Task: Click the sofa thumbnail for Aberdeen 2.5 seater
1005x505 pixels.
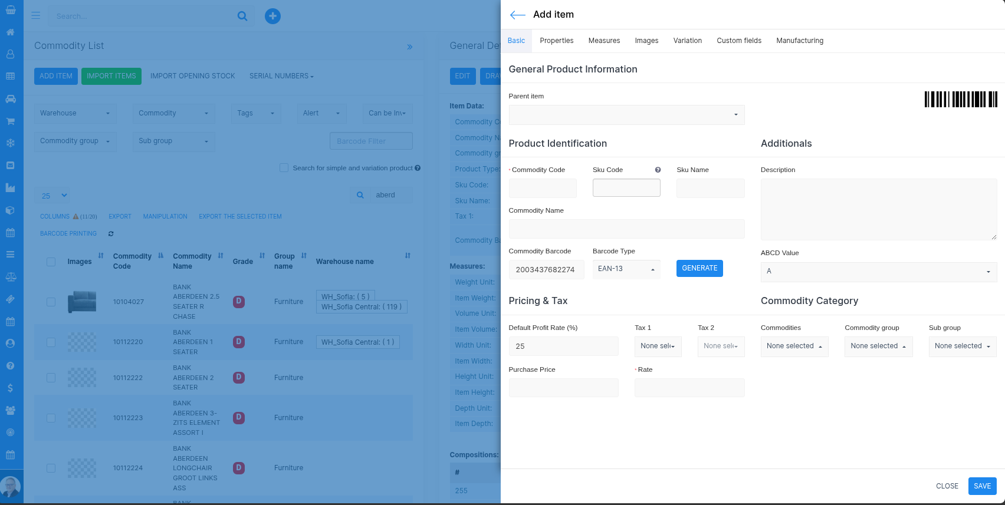Action: (82, 302)
